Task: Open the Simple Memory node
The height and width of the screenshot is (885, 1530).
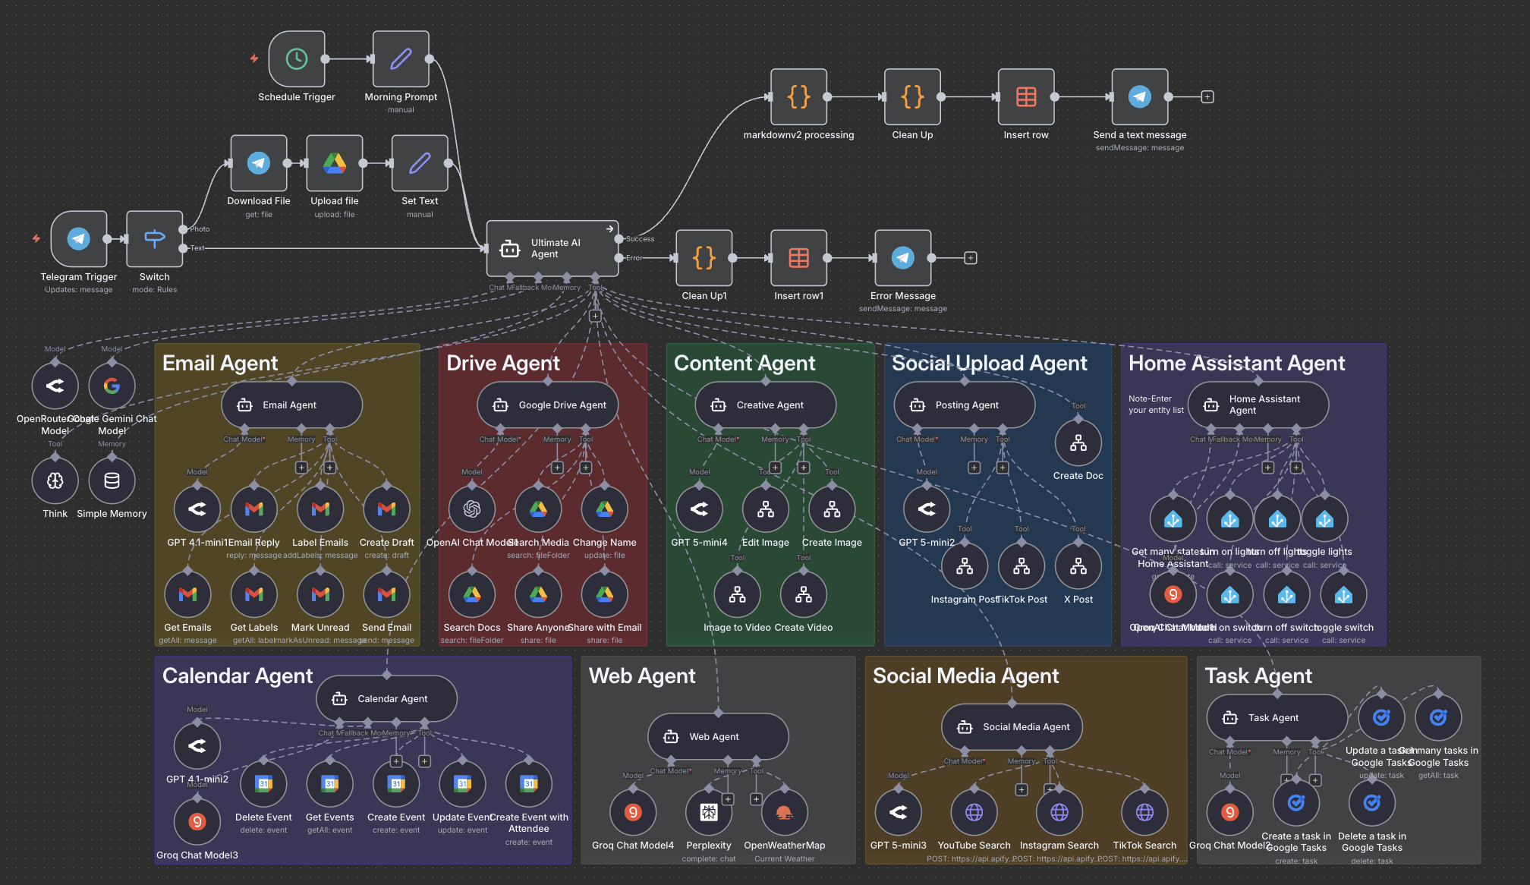Action: pos(111,480)
